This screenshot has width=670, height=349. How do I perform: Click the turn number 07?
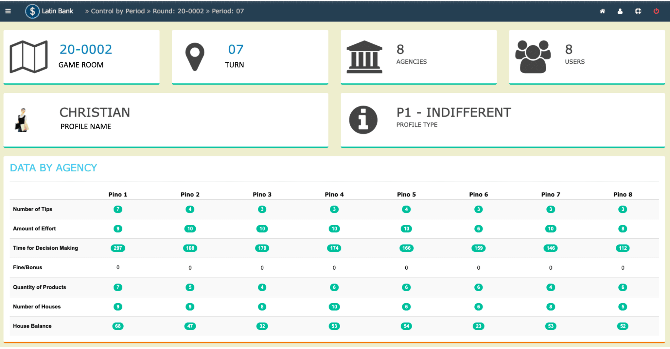(236, 49)
